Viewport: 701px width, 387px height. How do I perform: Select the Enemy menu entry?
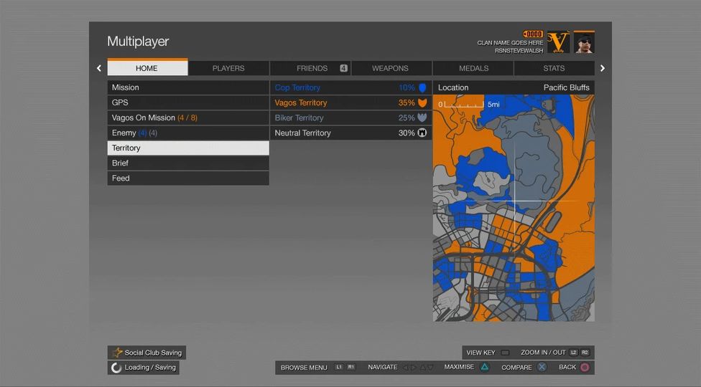click(188, 133)
